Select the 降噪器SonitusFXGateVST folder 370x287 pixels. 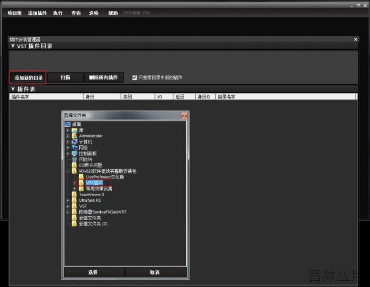[x=103, y=212]
